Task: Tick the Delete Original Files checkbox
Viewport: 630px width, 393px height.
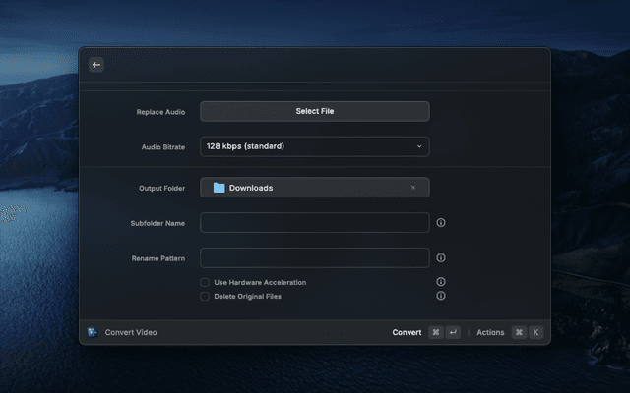Action: point(205,296)
